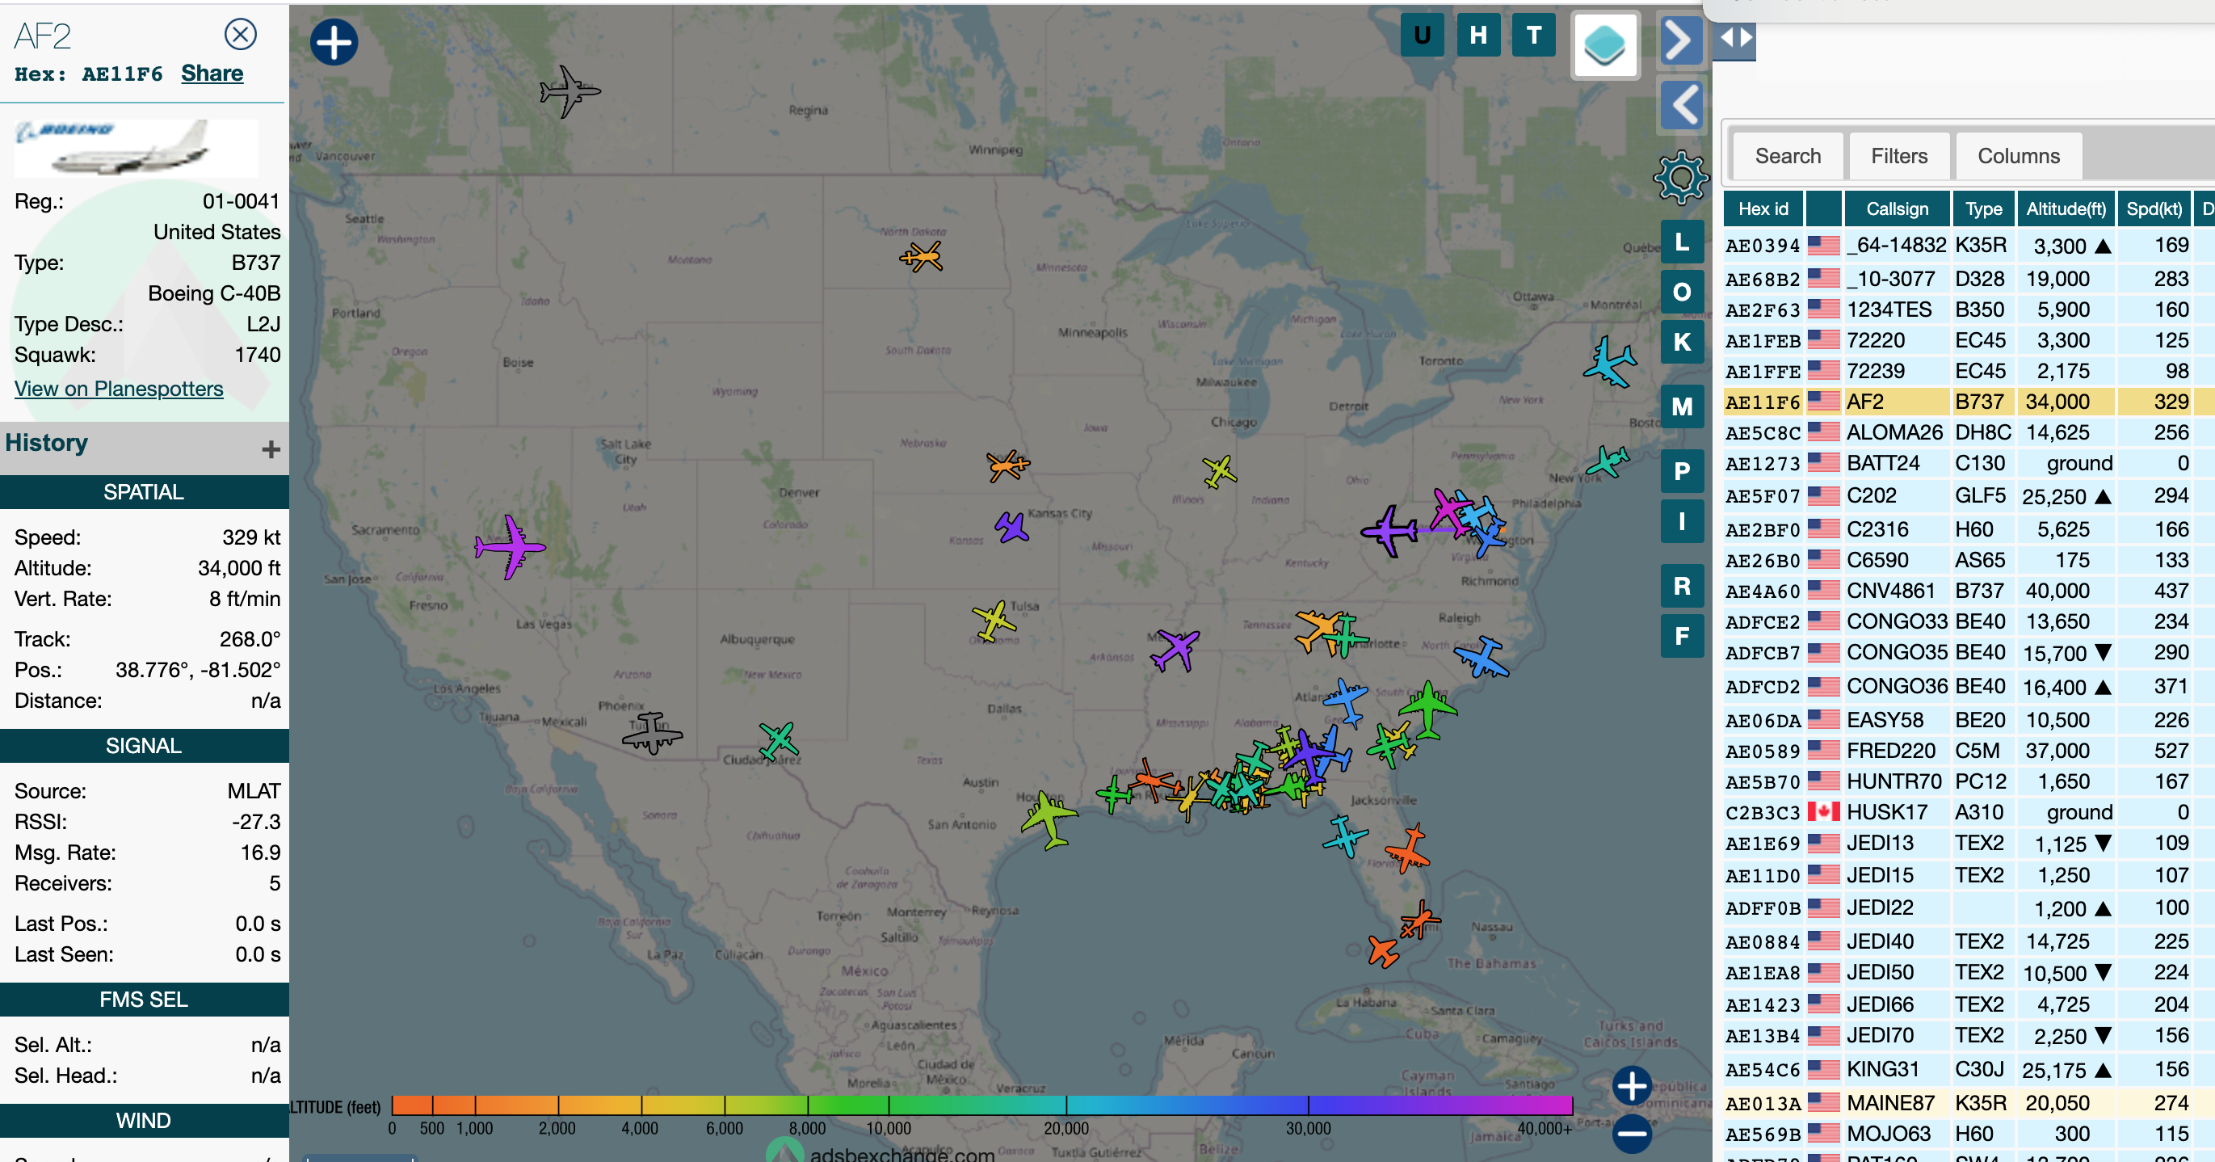This screenshot has height=1162, width=2215.
Task: Select the yellow-green aircraft over Illinois
Action: pyautogui.click(x=1219, y=471)
